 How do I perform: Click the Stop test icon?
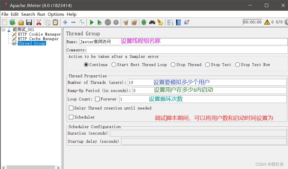(x=108, y=22)
